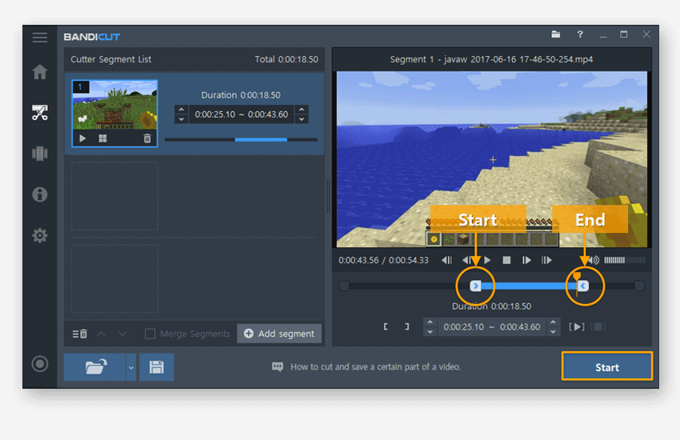Screen dimensions: 680x440
Task: Step forward one frame
Action: pos(526,260)
